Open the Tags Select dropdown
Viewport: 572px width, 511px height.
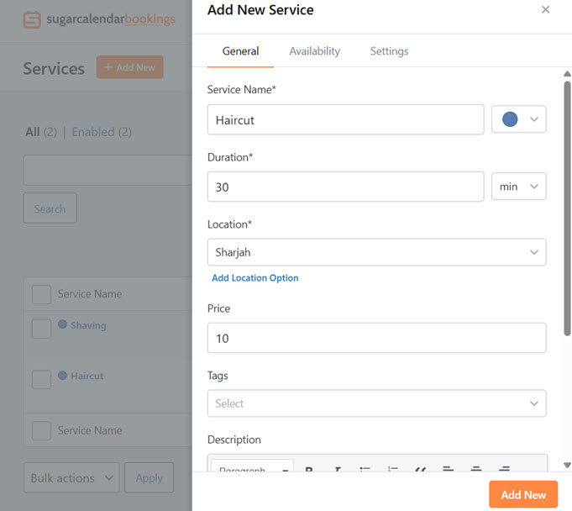(x=377, y=403)
